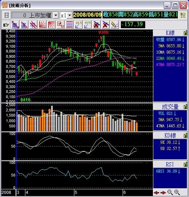Click the pencil line-edit tool
Viewport: 189px width, 197px height.
(x=115, y=25)
